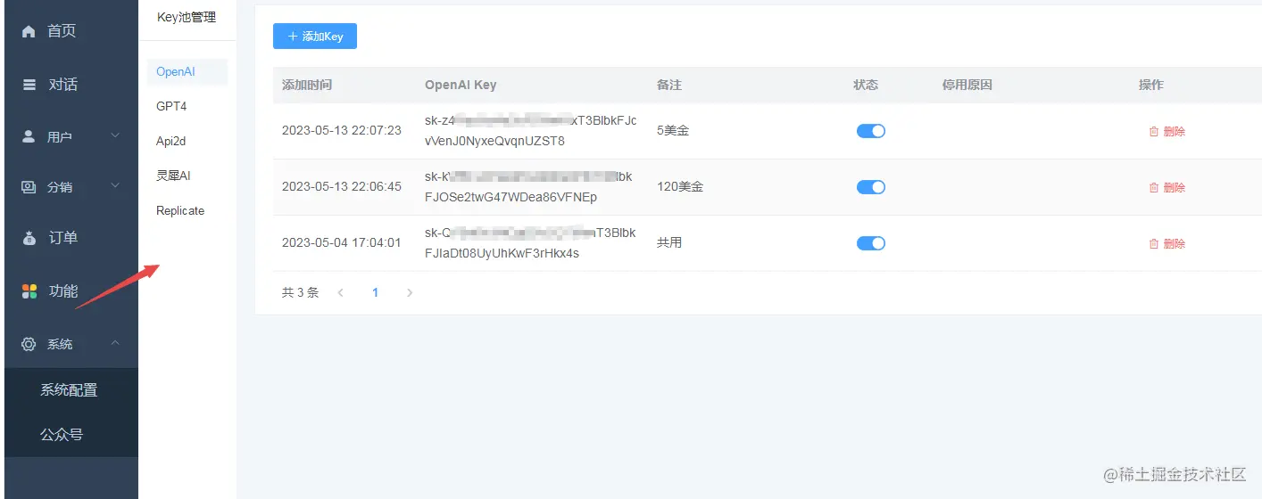Click the 共用 note cell
This screenshot has width=1262, height=499.
click(669, 242)
